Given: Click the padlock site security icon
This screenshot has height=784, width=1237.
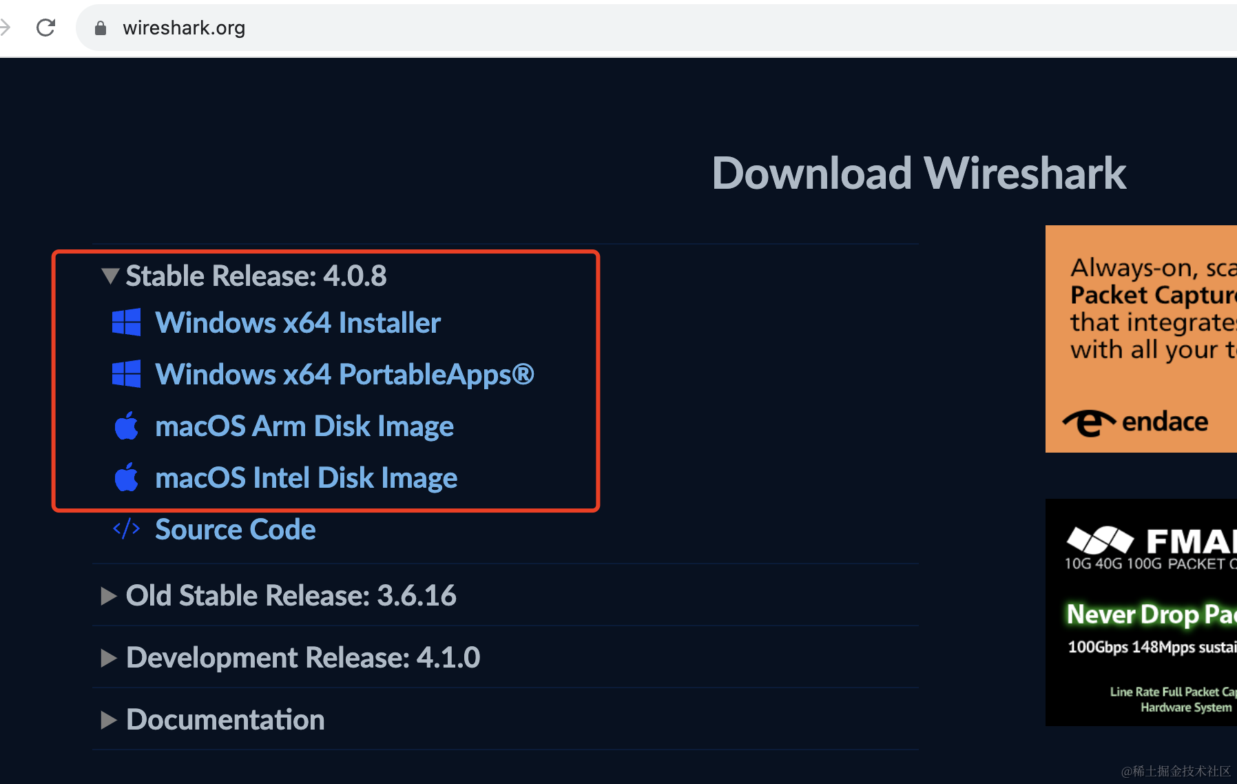Looking at the screenshot, I should (x=101, y=28).
